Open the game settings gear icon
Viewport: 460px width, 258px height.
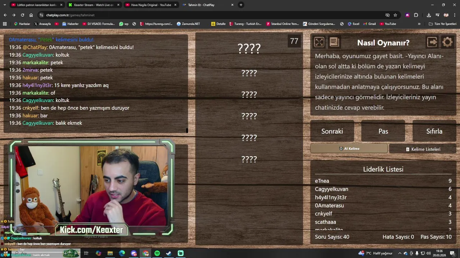[x=447, y=42]
